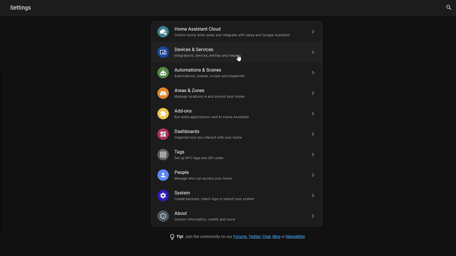Click 'Run extra applications next to Home Assistant'
Screen dimensions: 456x256
click(211, 117)
